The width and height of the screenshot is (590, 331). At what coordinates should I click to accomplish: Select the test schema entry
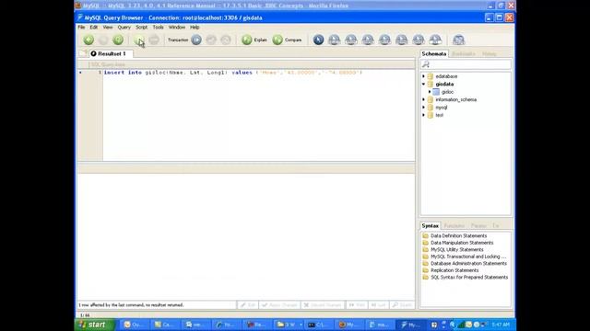click(439, 115)
